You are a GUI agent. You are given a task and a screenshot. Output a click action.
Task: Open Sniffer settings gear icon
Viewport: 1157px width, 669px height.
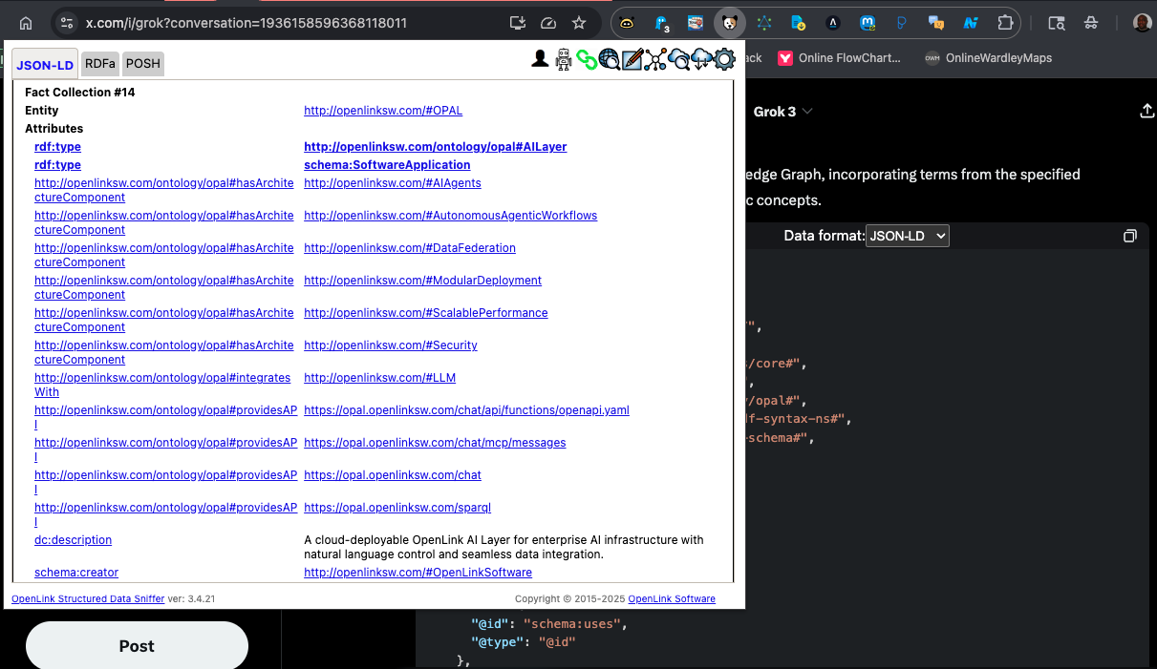tap(724, 60)
